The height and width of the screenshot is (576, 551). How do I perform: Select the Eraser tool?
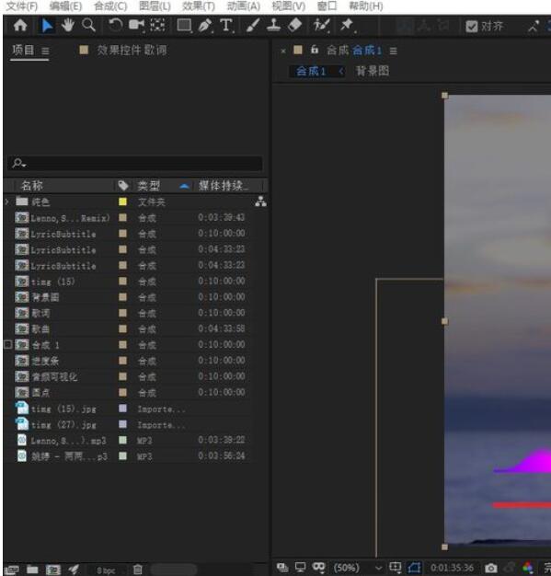click(295, 26)
